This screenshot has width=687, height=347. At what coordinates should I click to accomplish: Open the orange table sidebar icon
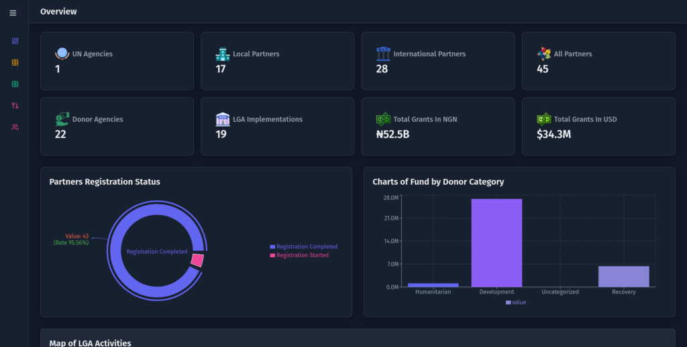pyautogui.click(x=15, y=62)
